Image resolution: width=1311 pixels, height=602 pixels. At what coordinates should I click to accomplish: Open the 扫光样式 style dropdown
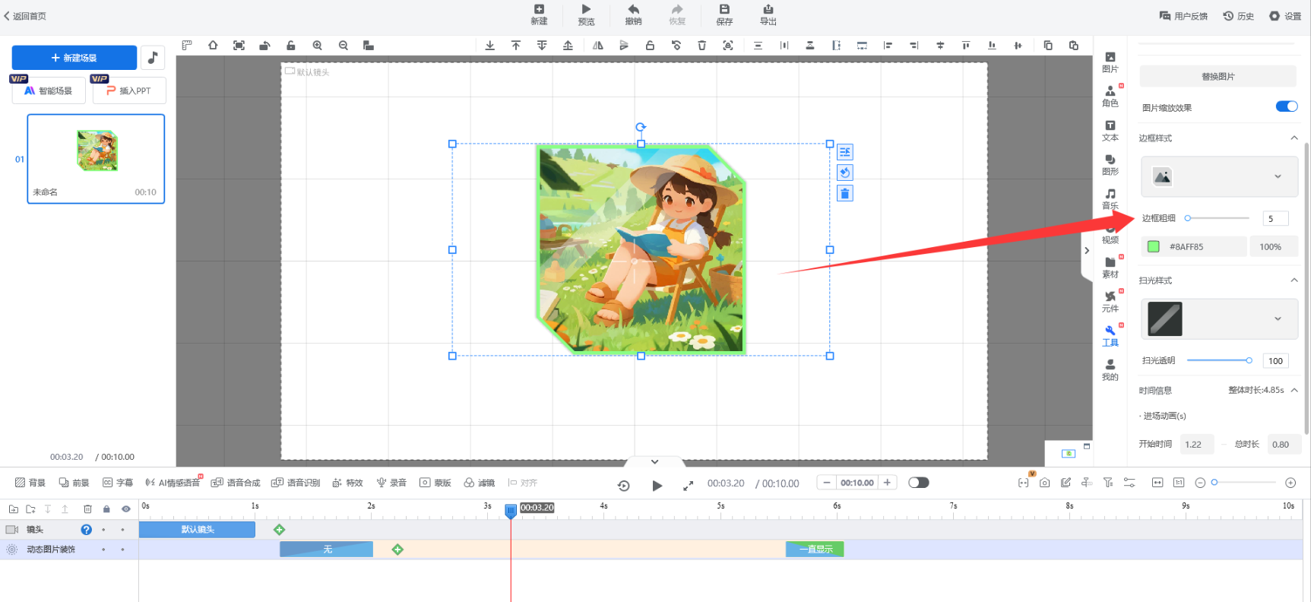[x=1219, y=319]
